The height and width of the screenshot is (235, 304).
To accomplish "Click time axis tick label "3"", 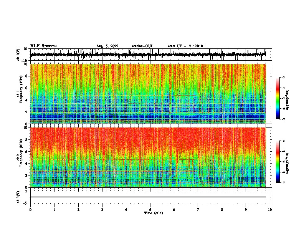I will [x=102, y=210].
